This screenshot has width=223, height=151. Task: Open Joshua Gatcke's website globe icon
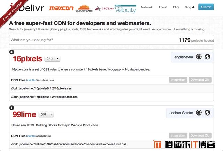[x=208, y=113]
